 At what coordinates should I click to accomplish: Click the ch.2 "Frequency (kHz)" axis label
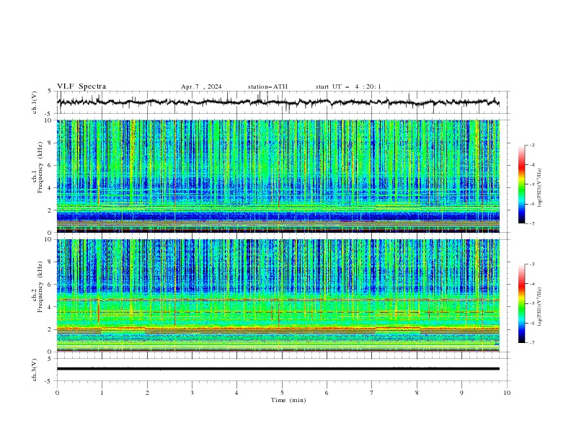pos(40,287)
